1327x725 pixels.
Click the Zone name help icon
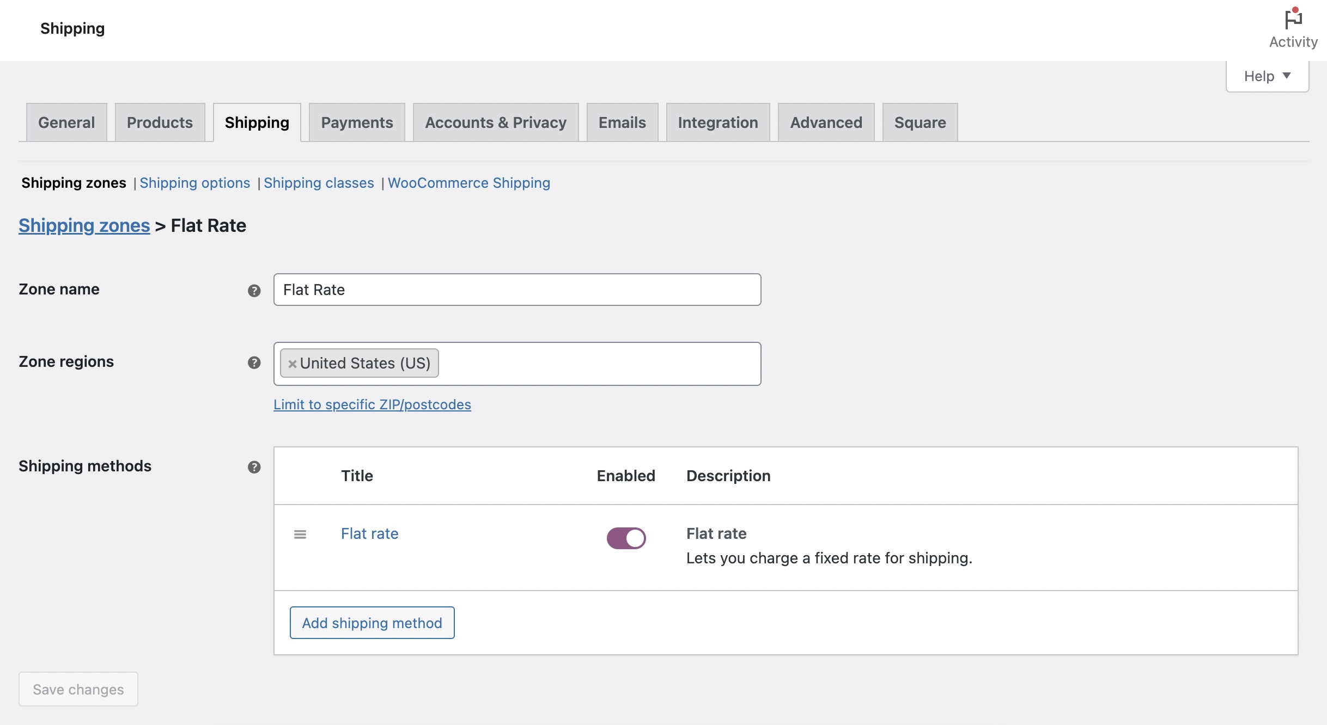tap(254, 291)
